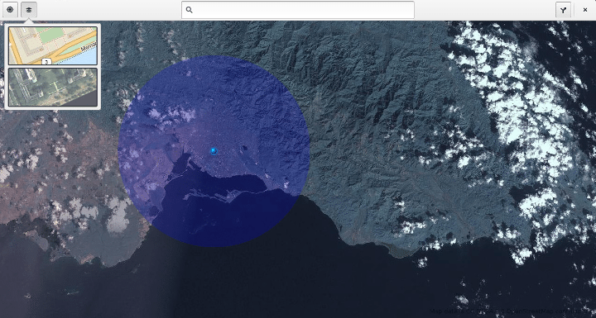Open the route planner button
The height and width of the screenshot is (318, 596).
[564, 10]
